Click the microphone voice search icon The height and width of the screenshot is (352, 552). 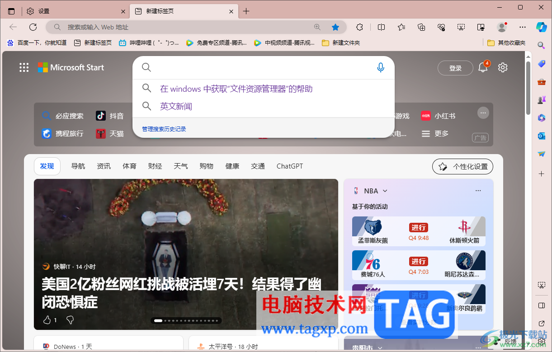click(x=381, y=67)
